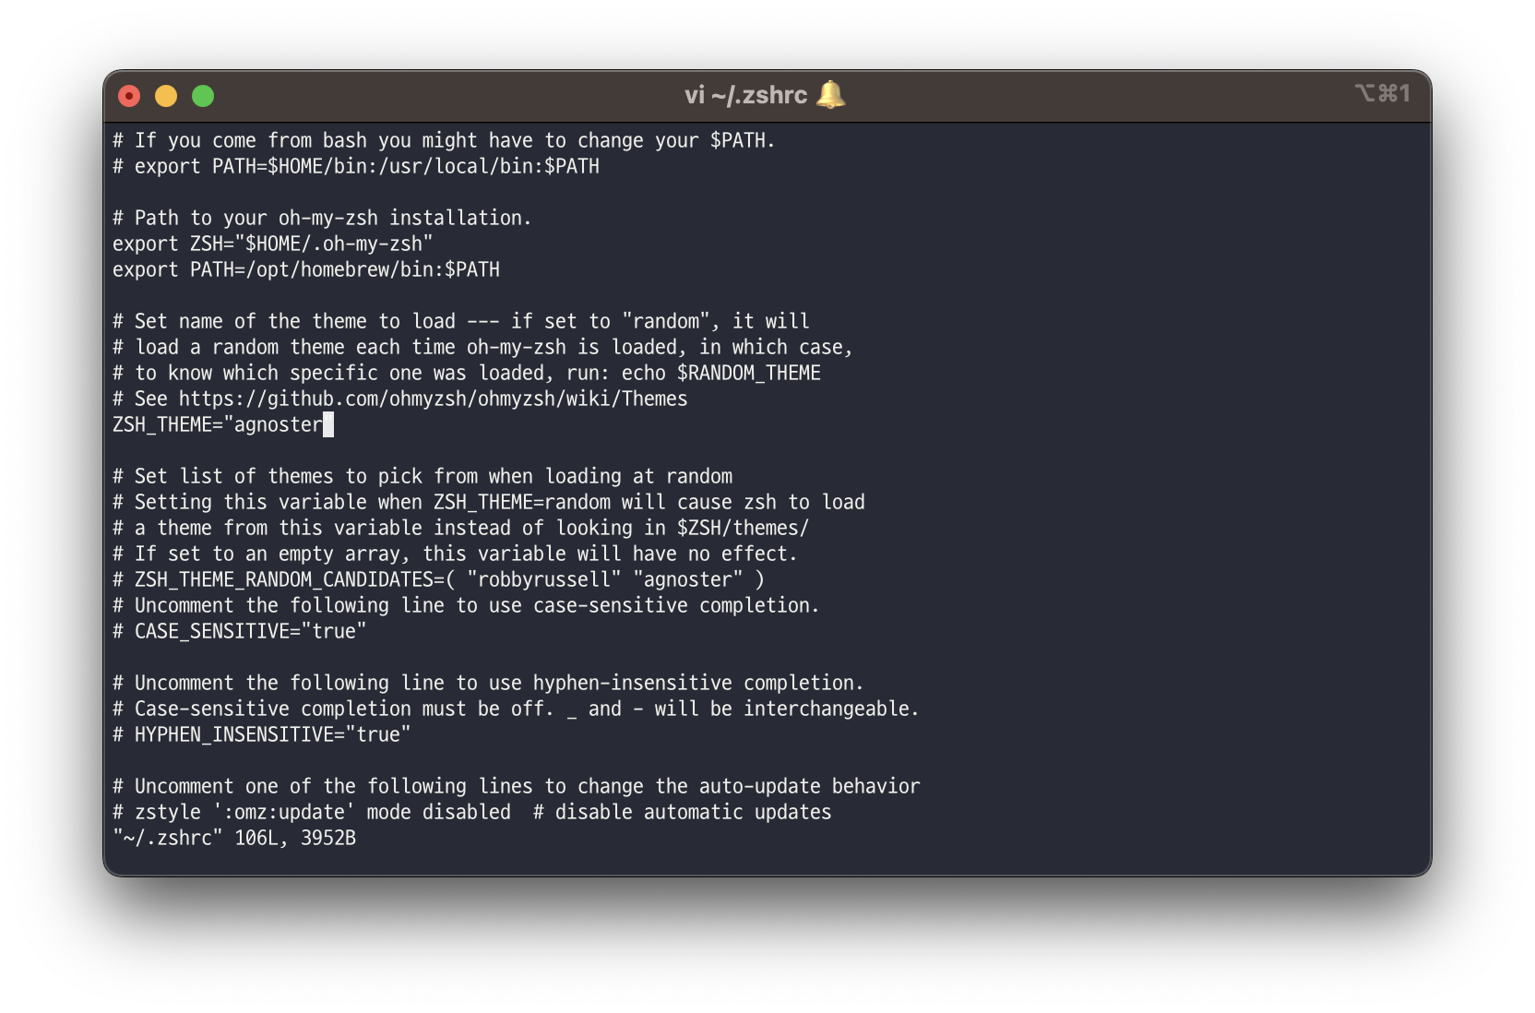Click the ⌥⌘1 shortcut indicator
1535x1013 pixels.
click(x=1382, y=93)
